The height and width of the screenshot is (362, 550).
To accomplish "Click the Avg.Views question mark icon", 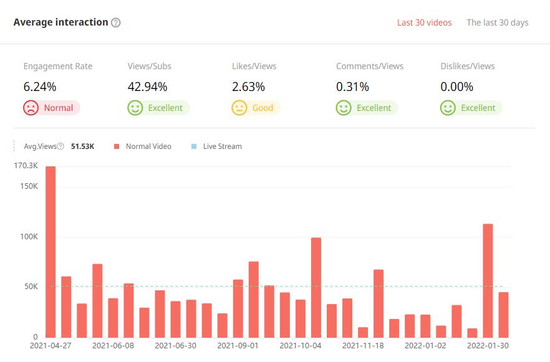I will (x=60, y=146).
